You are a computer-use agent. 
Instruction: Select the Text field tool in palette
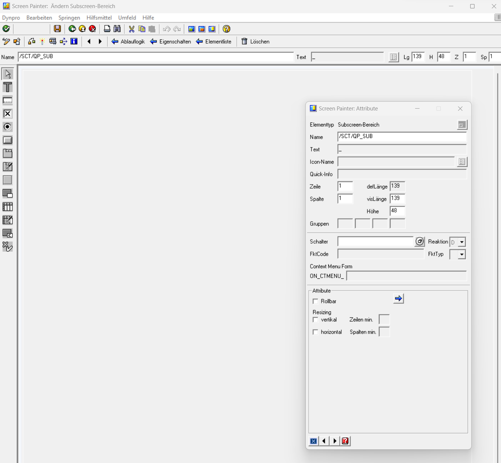pyautogui.click(x=7, y=87)
